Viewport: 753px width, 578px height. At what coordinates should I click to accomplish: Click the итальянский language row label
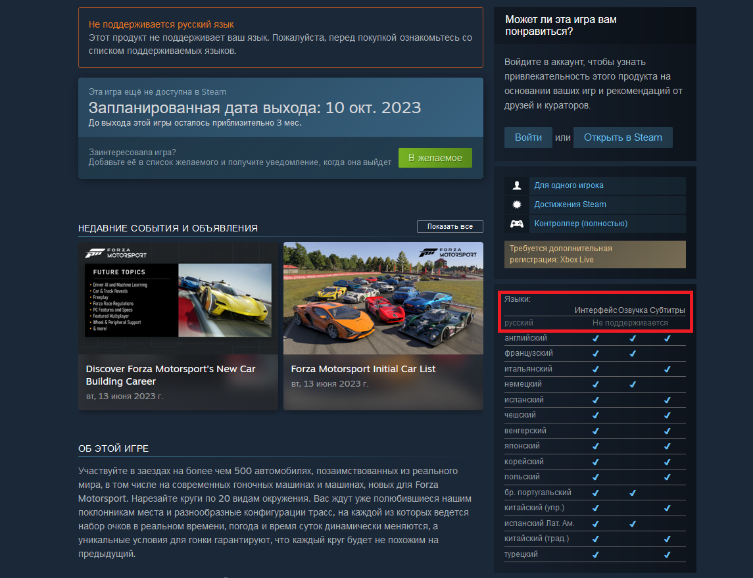(528, 369)
